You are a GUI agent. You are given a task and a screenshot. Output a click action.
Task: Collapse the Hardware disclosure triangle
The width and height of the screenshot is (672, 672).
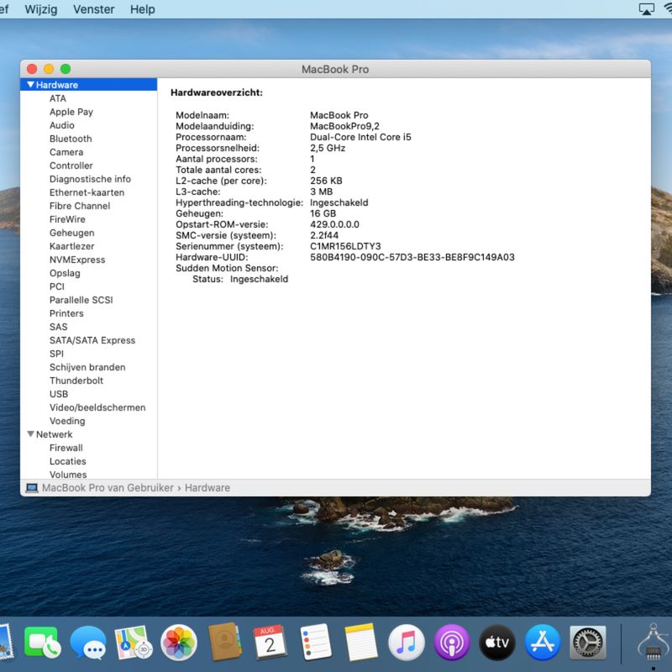(x=30, y=85)
